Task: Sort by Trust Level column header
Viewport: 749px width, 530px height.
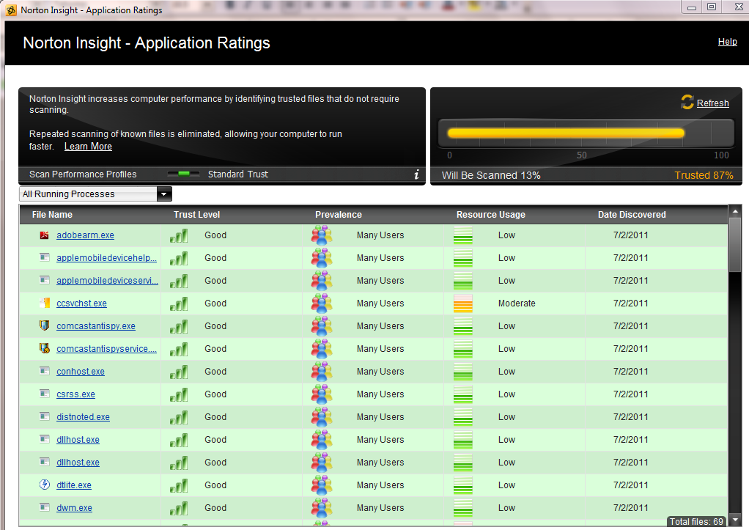Action: pyautogui.click(x=196, y=215)
